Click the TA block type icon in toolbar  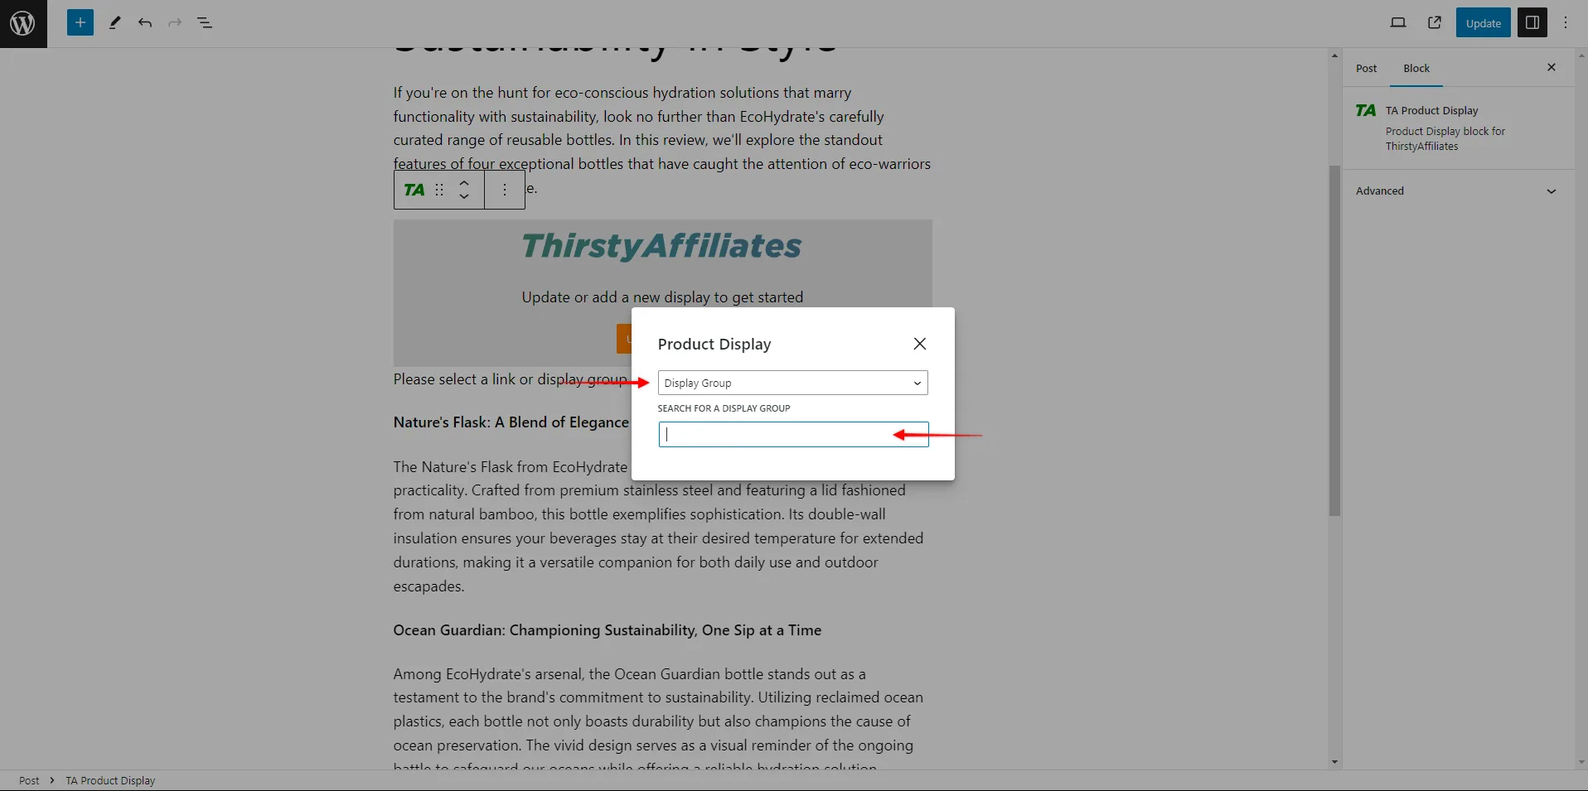pyautogui.click(x=414, y=190)
